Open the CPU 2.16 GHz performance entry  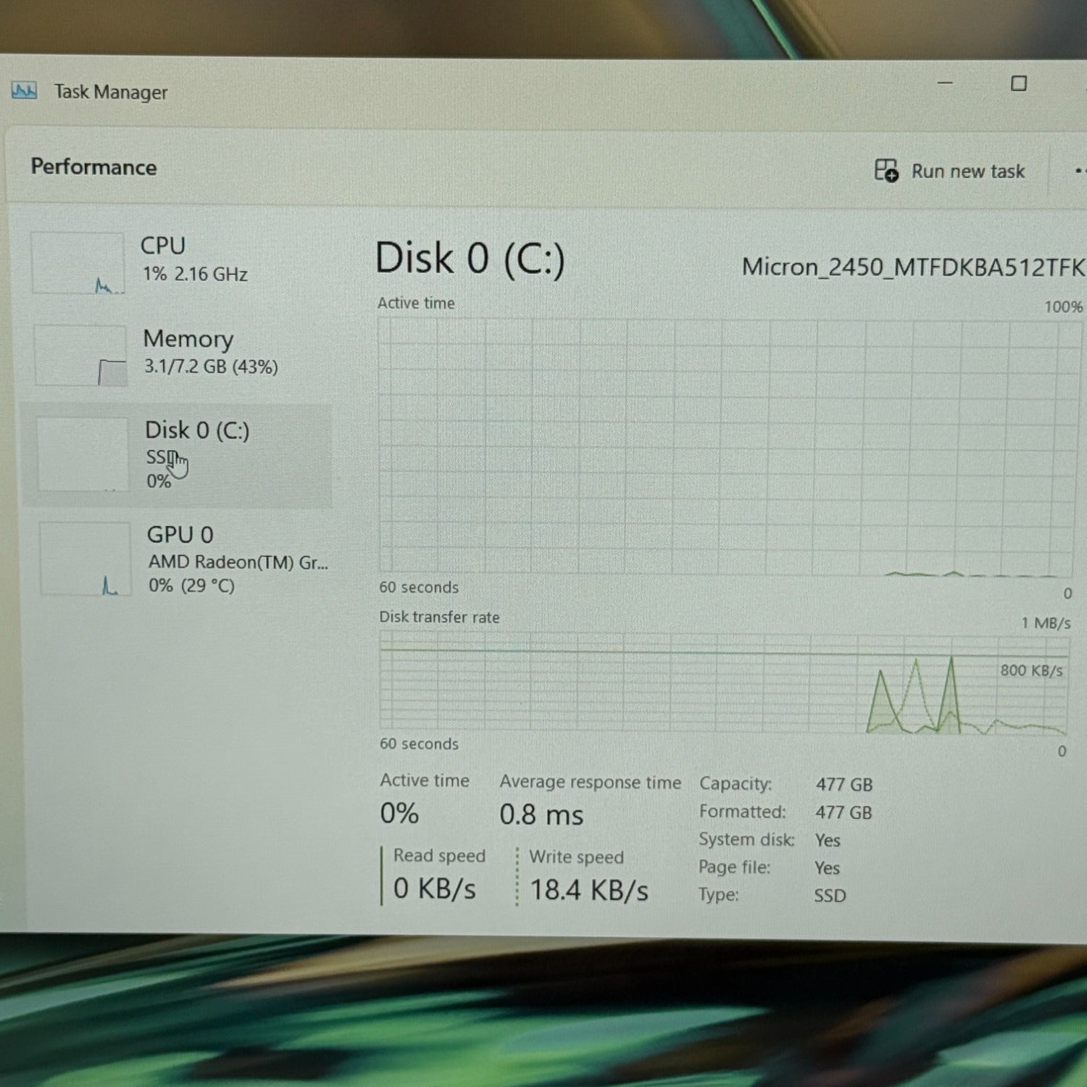(x=194, y=259)
